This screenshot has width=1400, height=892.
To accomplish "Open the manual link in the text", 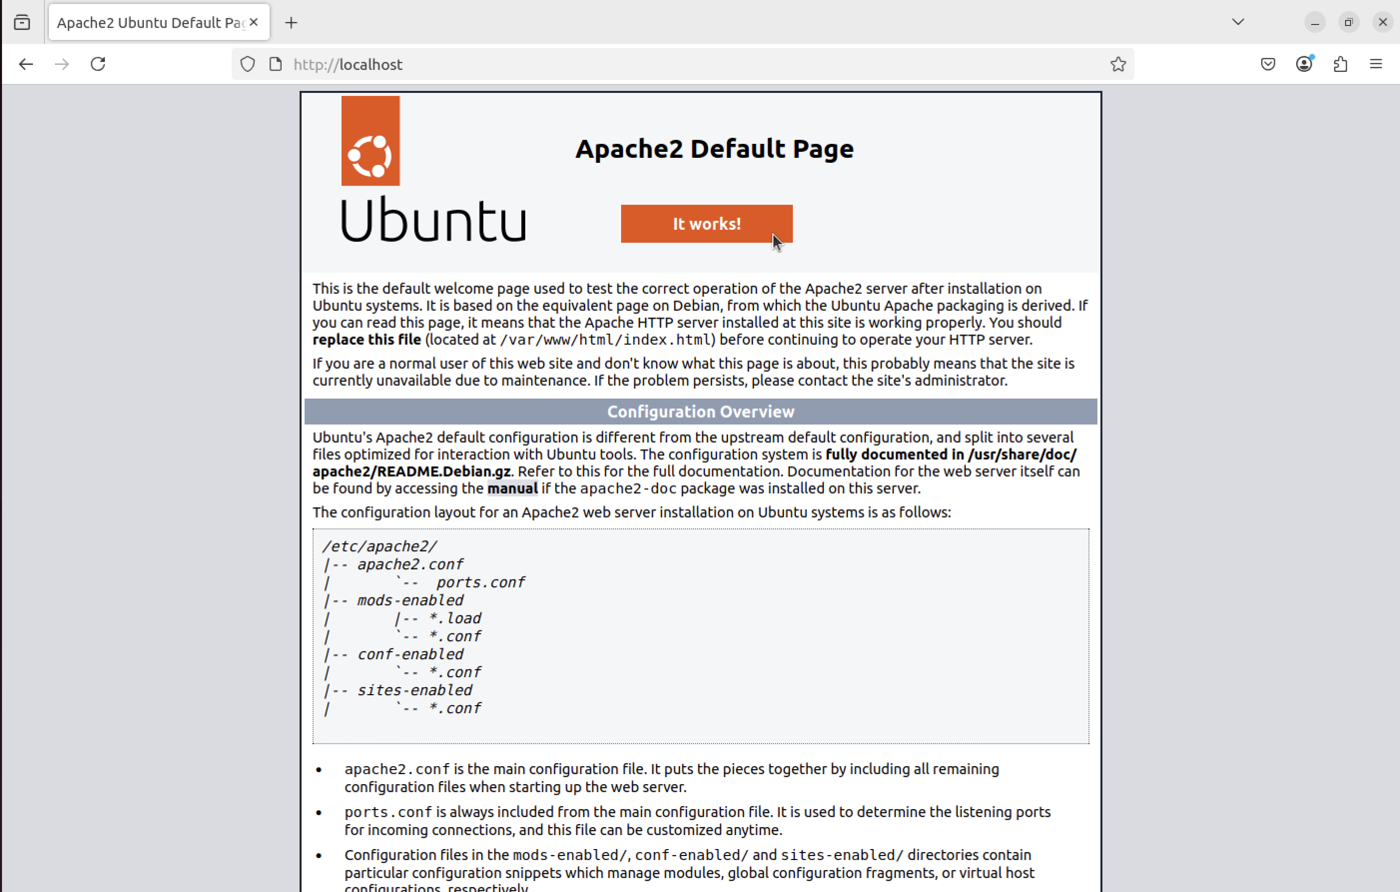I will pyautogui.click(x=512, y=488).
